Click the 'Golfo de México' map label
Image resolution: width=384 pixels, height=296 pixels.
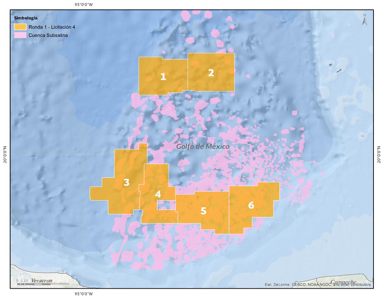(203, 146)
